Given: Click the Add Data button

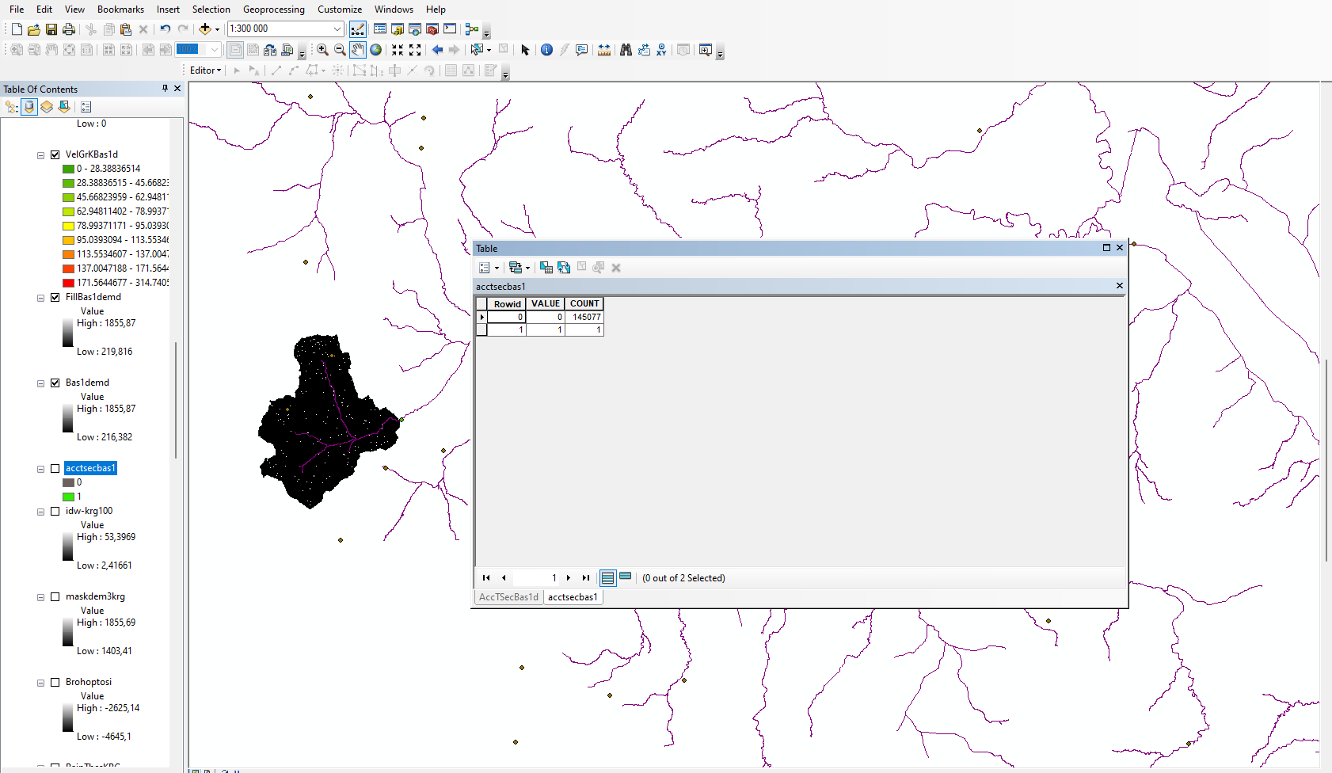Looking at the screenshot, I should tap(205, 29).
